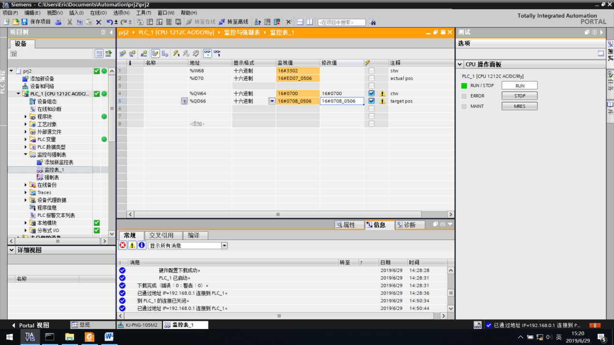
Task: Open Word from the Windows taskbar
Action: click(x=108, y=337)
